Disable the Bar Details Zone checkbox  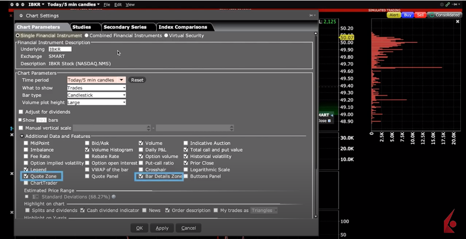point(141,176)
